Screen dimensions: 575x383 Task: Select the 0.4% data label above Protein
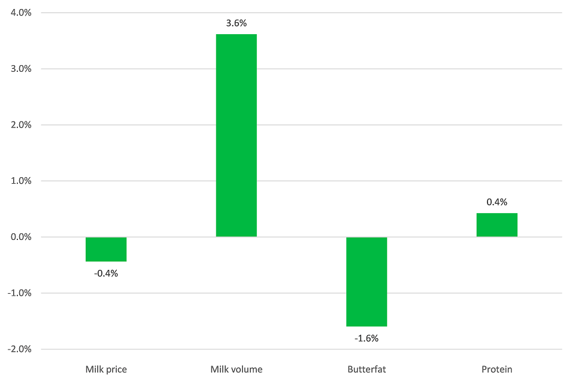(x=497, y=202)
